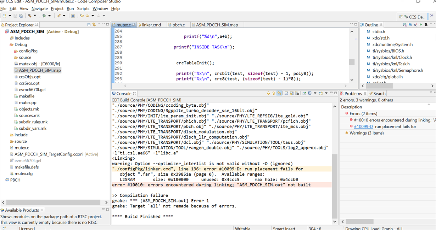This screenshot has height=230, width=436.
Task: Click the New file toolbar icon
Action: pyautogui.click(x=4, y=16)
